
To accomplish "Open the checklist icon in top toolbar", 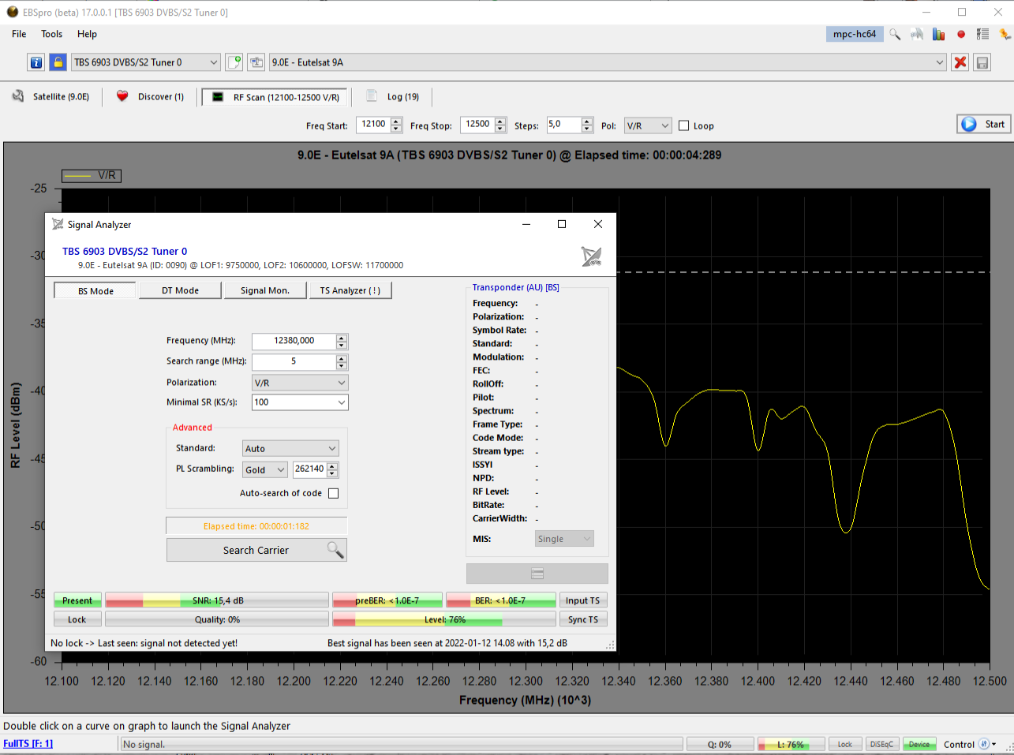I will click(x=982, y=34).
